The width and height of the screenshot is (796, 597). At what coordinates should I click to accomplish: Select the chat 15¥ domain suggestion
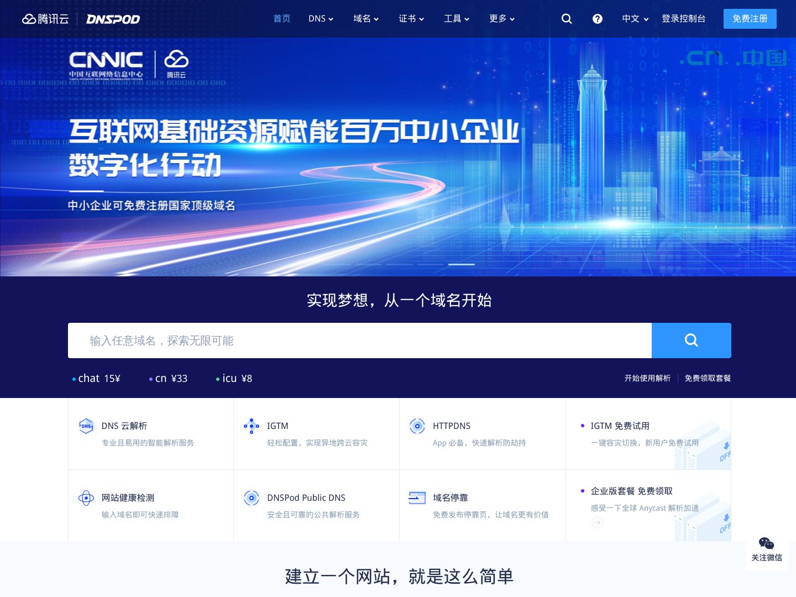[x=96, y=379]
